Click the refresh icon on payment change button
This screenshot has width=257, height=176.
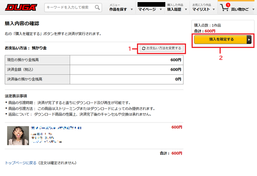[144, 48]
